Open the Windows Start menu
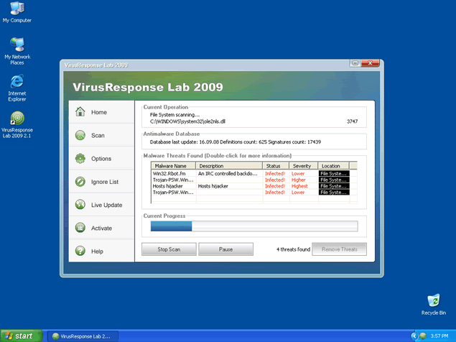The width and height of the screenshot is (456, 342). pos(19,336)
